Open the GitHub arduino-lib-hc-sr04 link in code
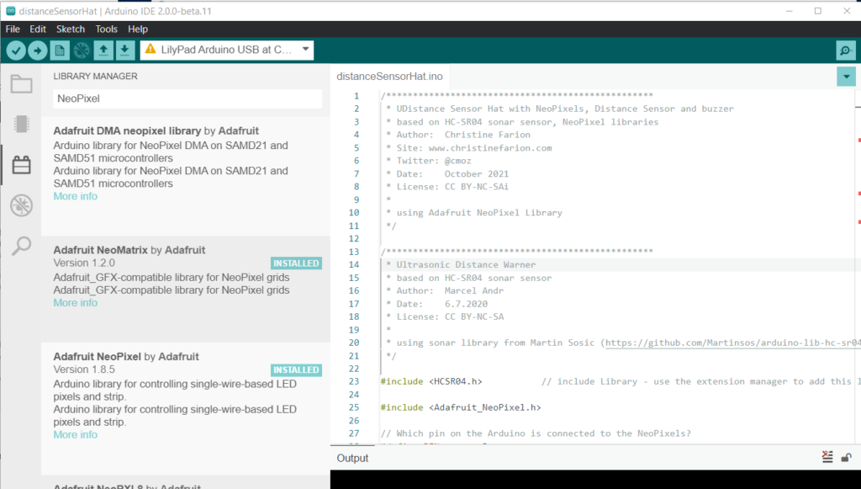 click(733, 343)
